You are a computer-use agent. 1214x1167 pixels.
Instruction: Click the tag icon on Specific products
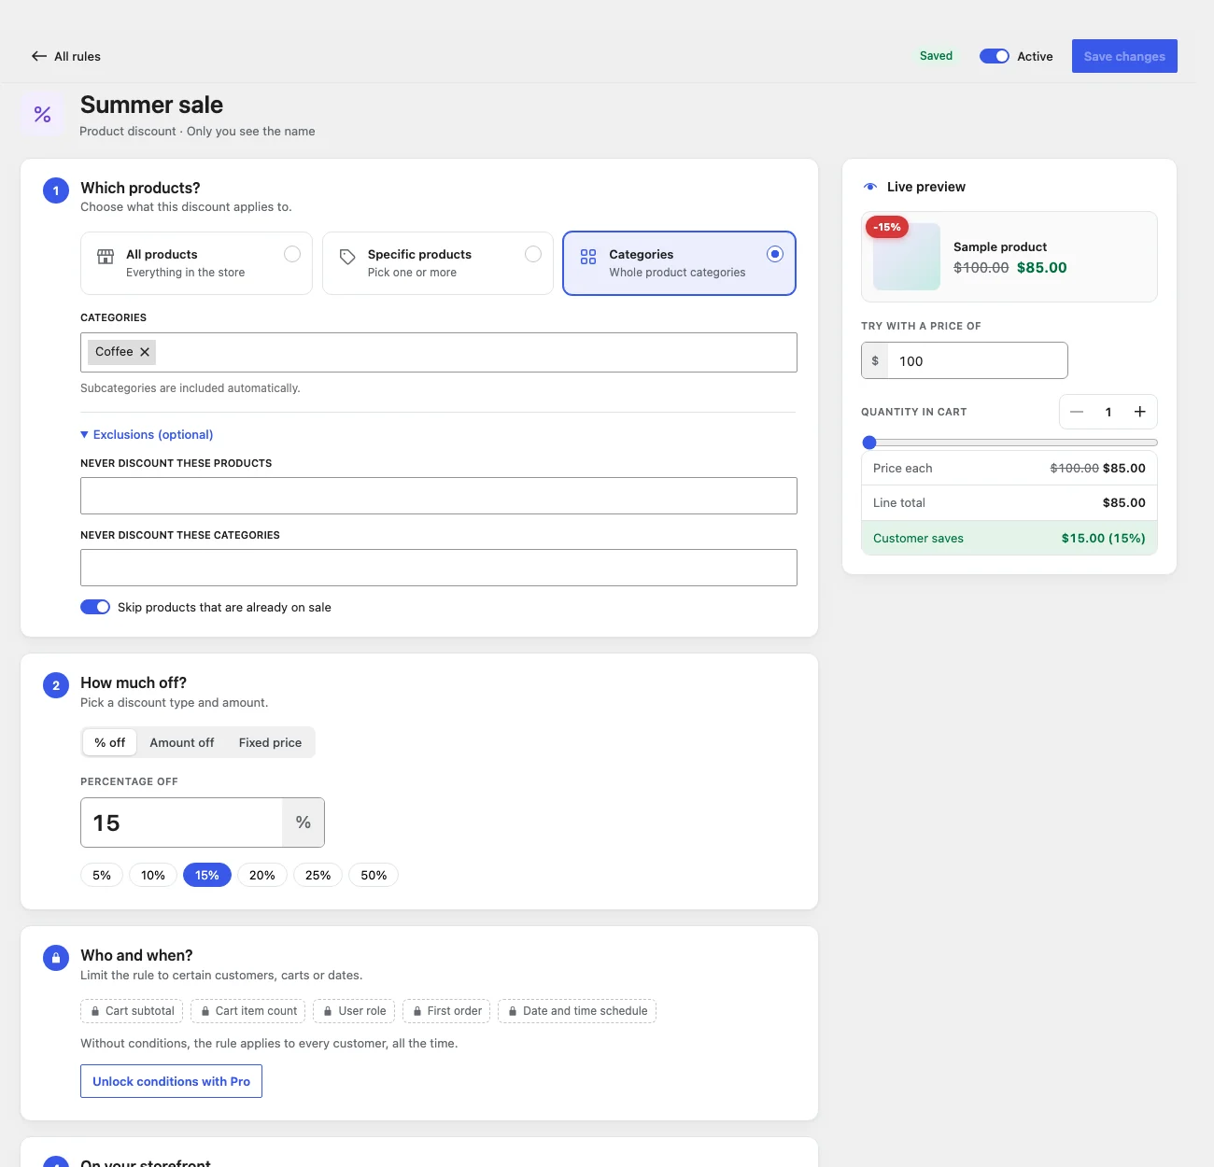(x=347, y=257)
